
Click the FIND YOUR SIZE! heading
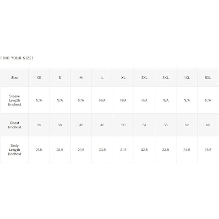click(x=17, y=58)
